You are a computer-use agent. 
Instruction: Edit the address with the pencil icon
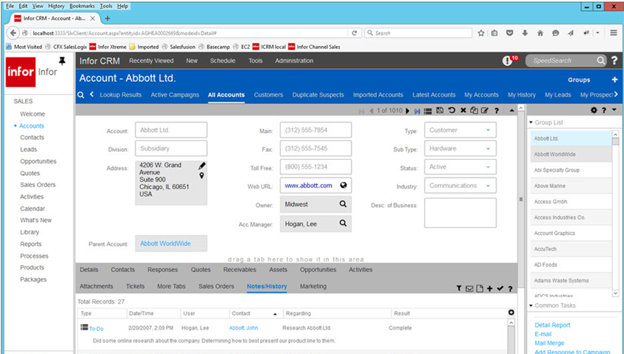(201, 166)
